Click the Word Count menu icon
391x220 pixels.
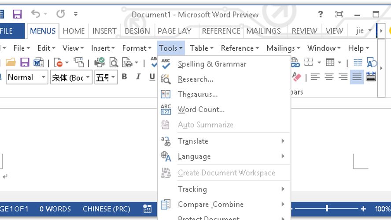pos(166,110)
